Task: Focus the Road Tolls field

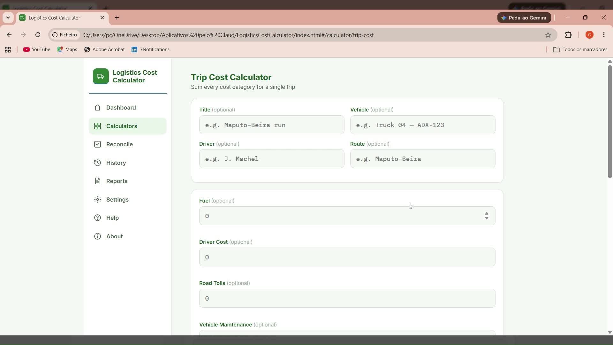Action: 347,298
